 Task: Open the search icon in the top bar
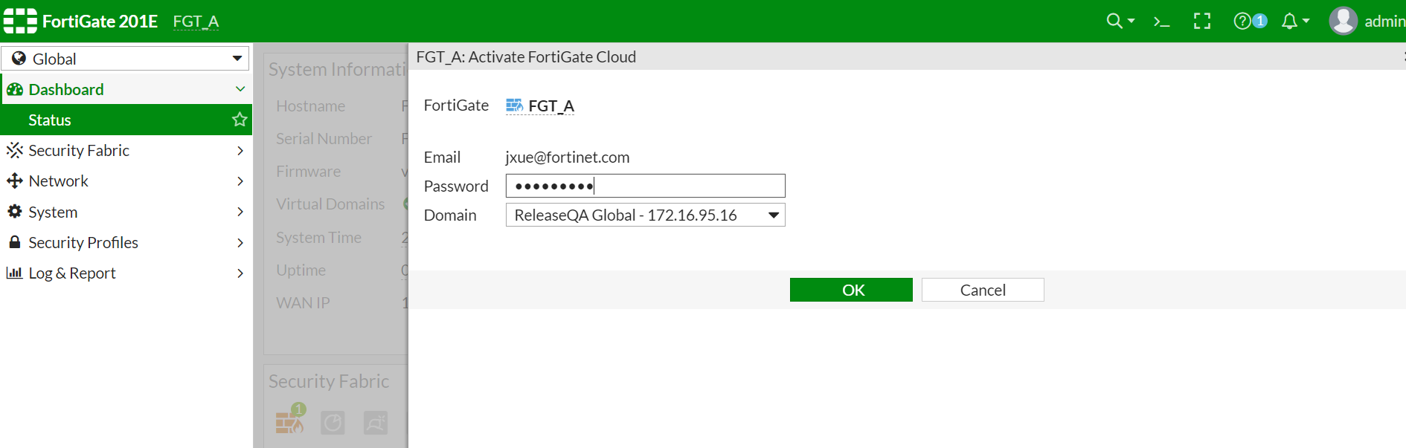pos(1116,21)
